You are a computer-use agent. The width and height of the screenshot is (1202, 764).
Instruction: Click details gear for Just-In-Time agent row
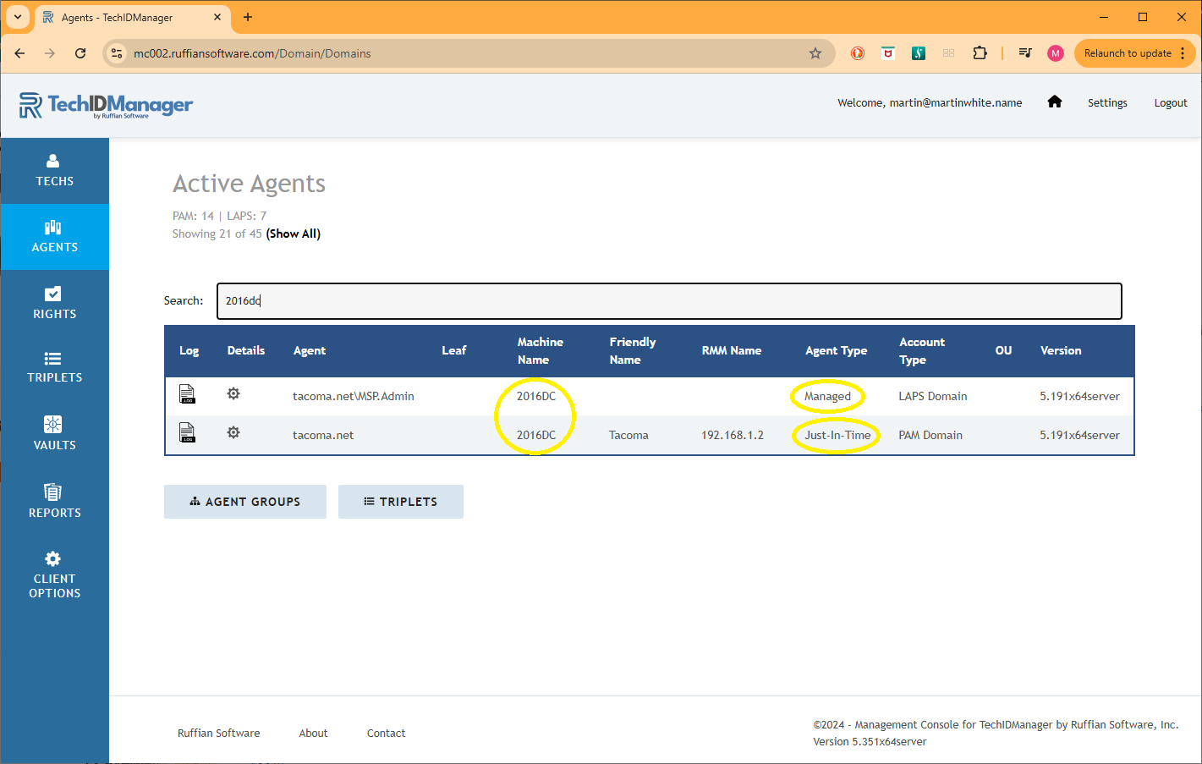233,433
